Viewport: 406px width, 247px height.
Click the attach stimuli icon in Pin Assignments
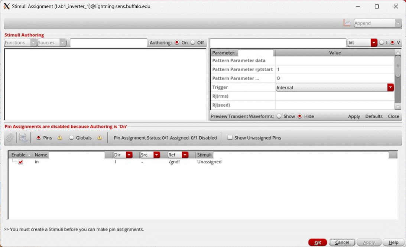click(x=10, y=137)
